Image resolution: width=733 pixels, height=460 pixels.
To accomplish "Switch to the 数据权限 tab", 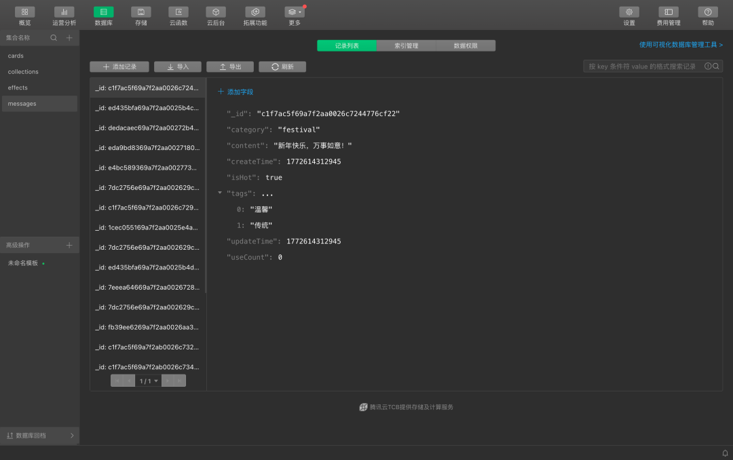I will [x=466, y=45].
